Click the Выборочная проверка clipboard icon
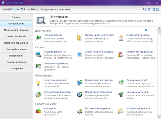 pyautogui.click(x=121, y=38)
